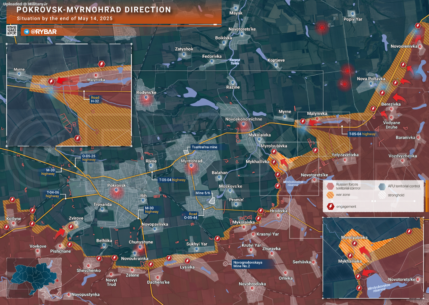Click the Popiv Yar blue settlement marker
429x305 pixels.
(353, 14)
